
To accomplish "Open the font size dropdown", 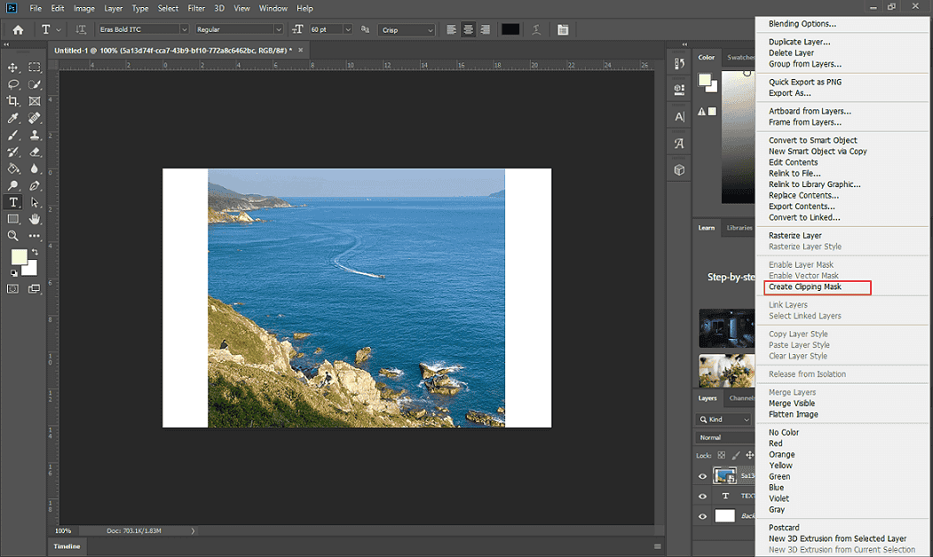I will coord(346,29).
